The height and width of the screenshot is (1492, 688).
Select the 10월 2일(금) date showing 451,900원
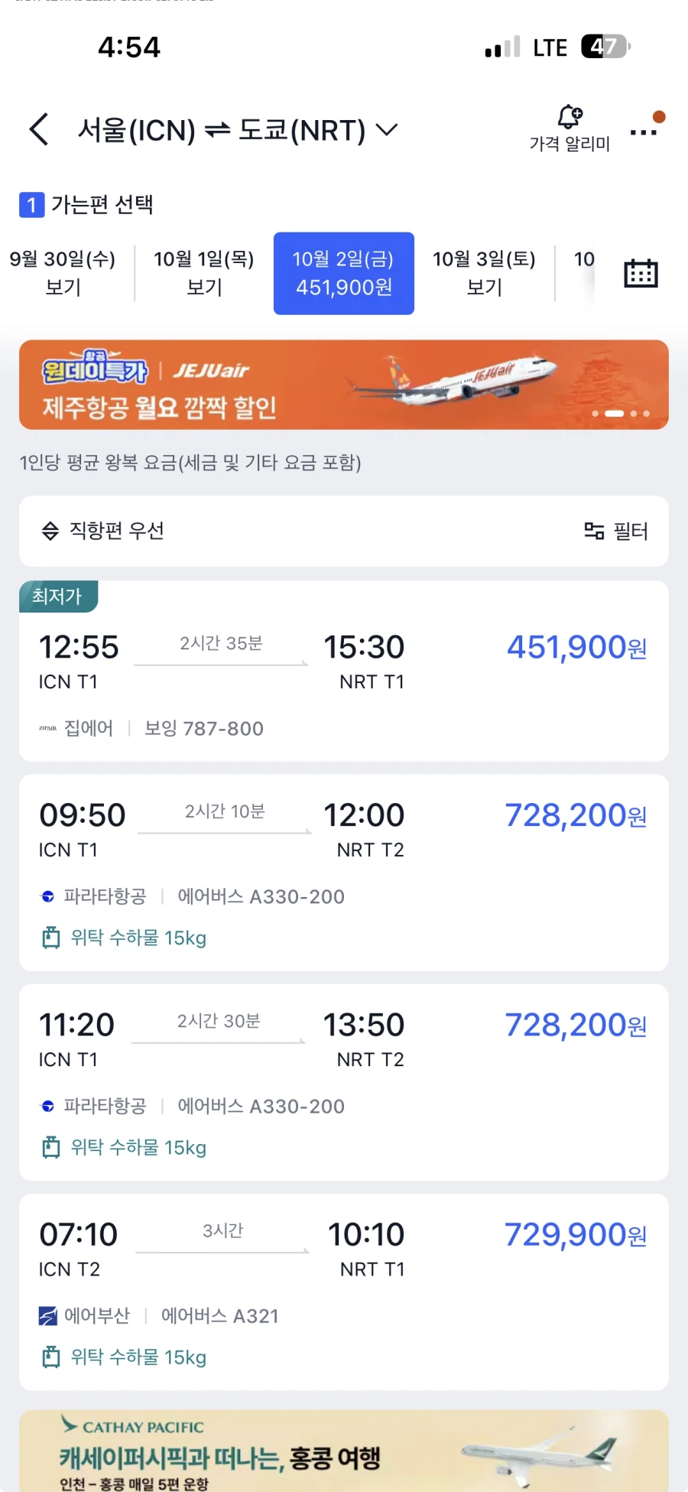[343, 273]
